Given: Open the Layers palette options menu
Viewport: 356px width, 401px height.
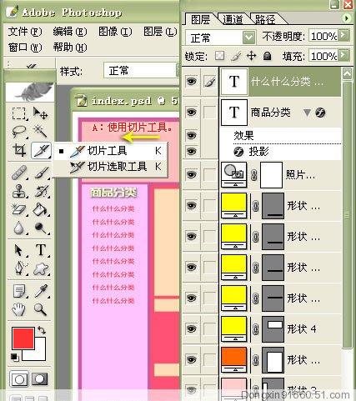Looking at the screenshot, I should click(x=346, y=18).
